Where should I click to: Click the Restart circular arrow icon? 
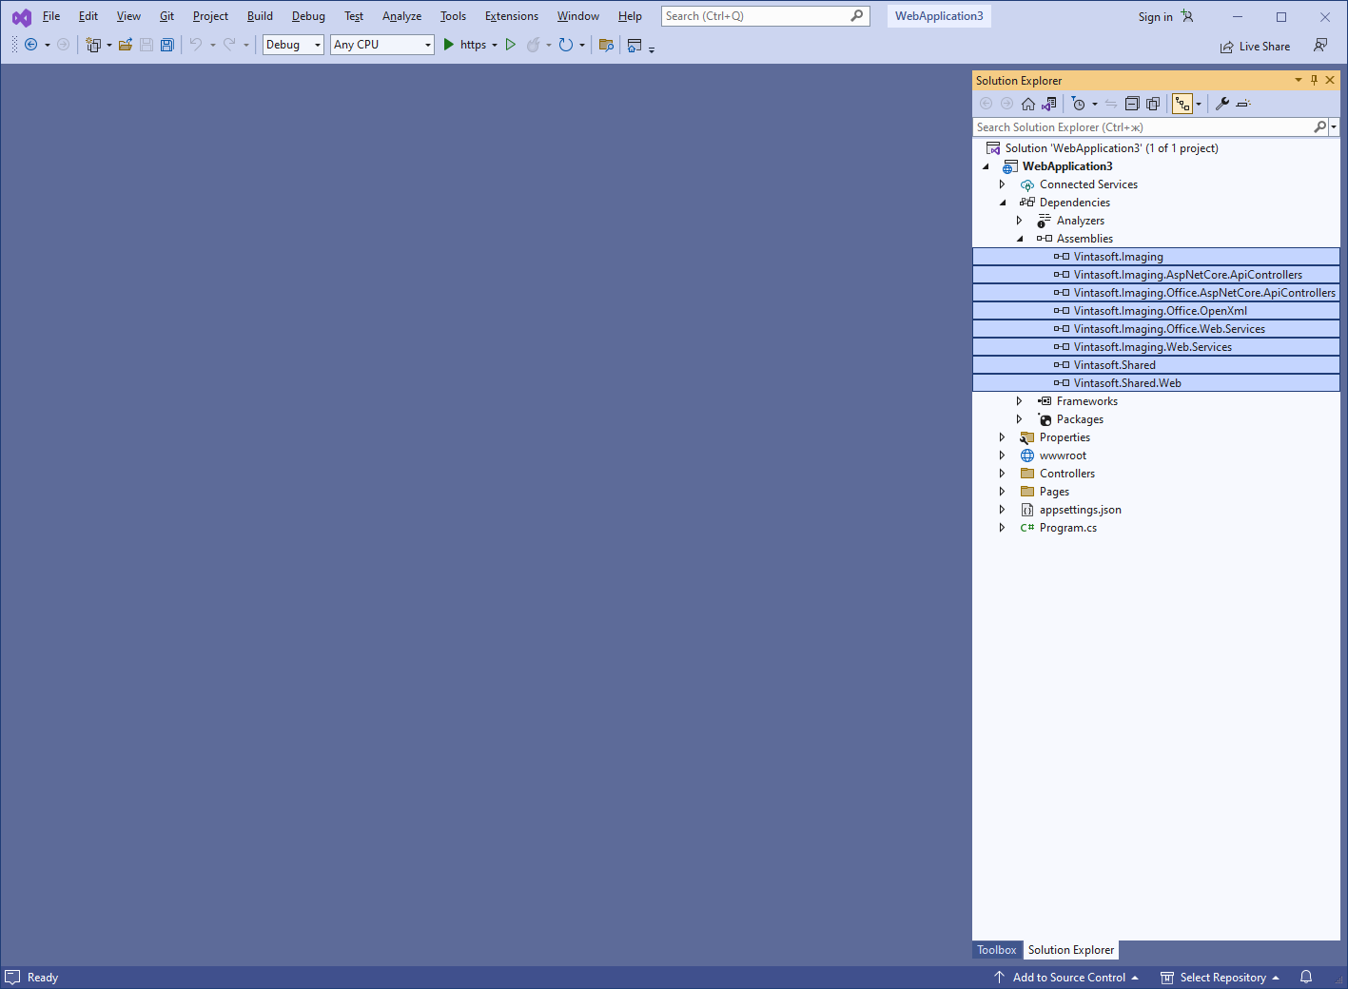[x=566, y=45]
